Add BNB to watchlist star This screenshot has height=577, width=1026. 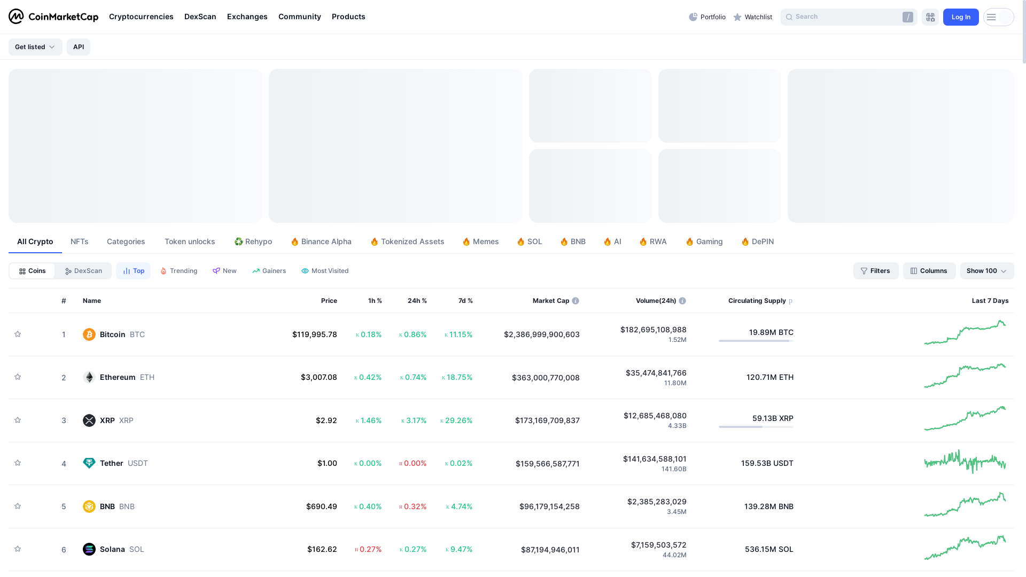tap(18, 506)
